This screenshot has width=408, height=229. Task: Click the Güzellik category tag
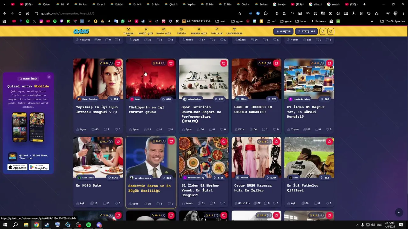pos(242,203)
